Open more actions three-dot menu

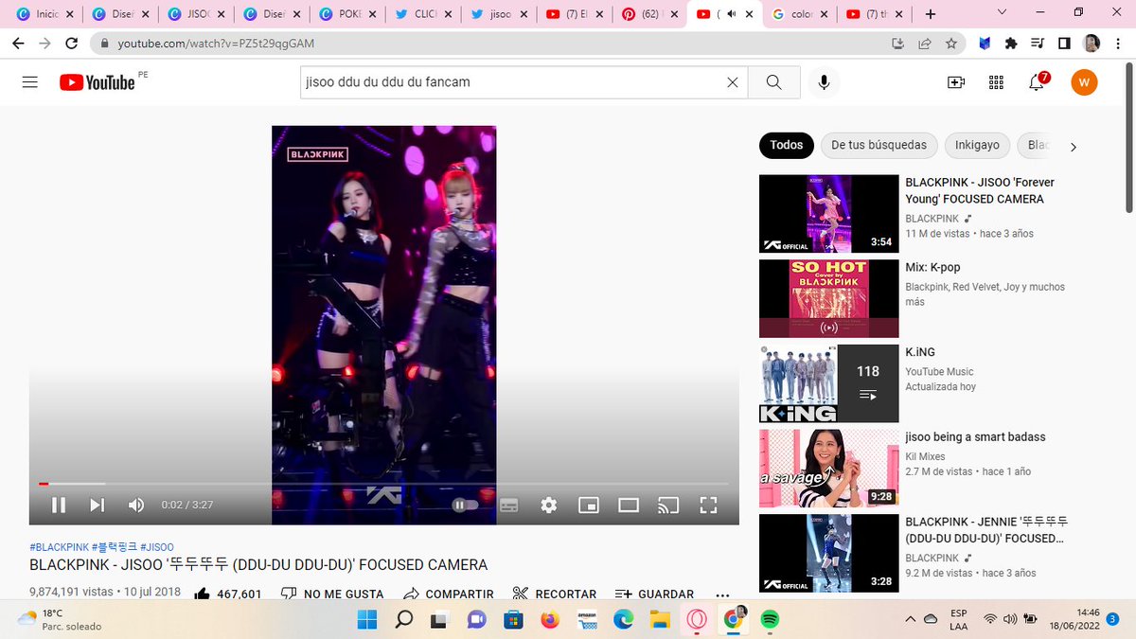722,595
